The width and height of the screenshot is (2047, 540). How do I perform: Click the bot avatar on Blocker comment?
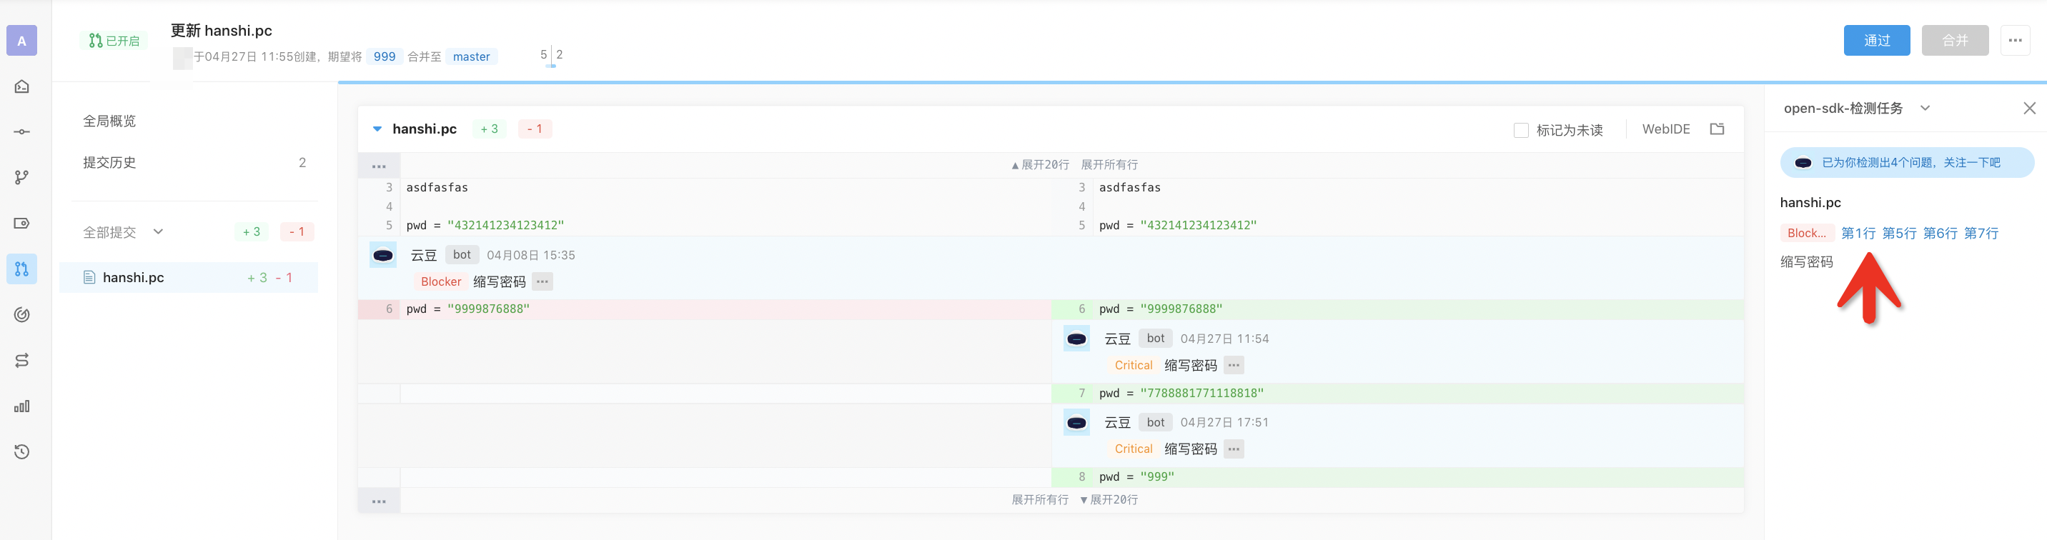coord(383,255)
